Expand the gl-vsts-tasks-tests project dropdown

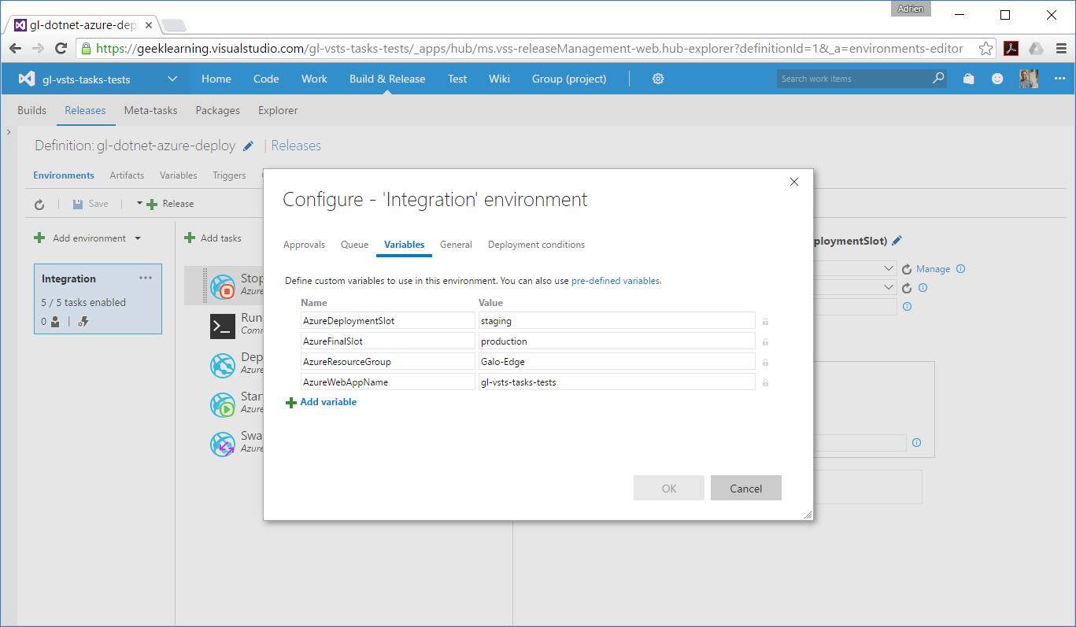click(x=172, y=79)
